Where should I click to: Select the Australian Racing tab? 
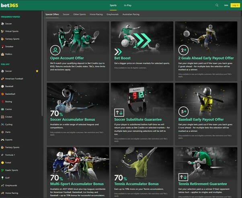[x=131, y=14]
